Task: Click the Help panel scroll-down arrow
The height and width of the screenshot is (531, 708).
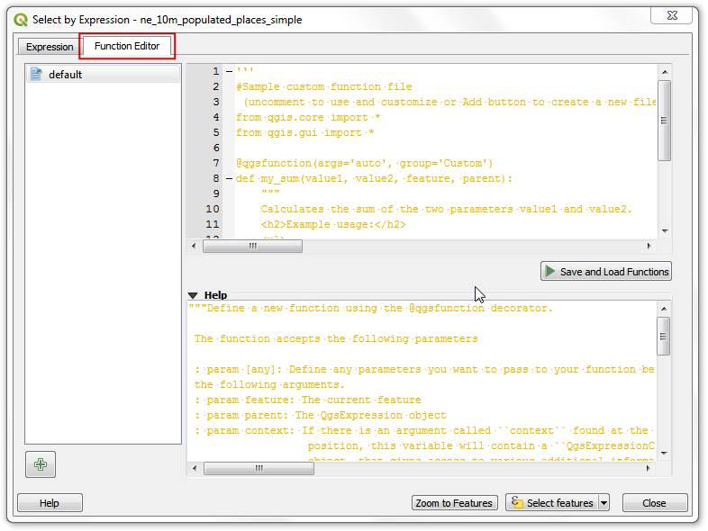Action: click(x=664, y=454)
